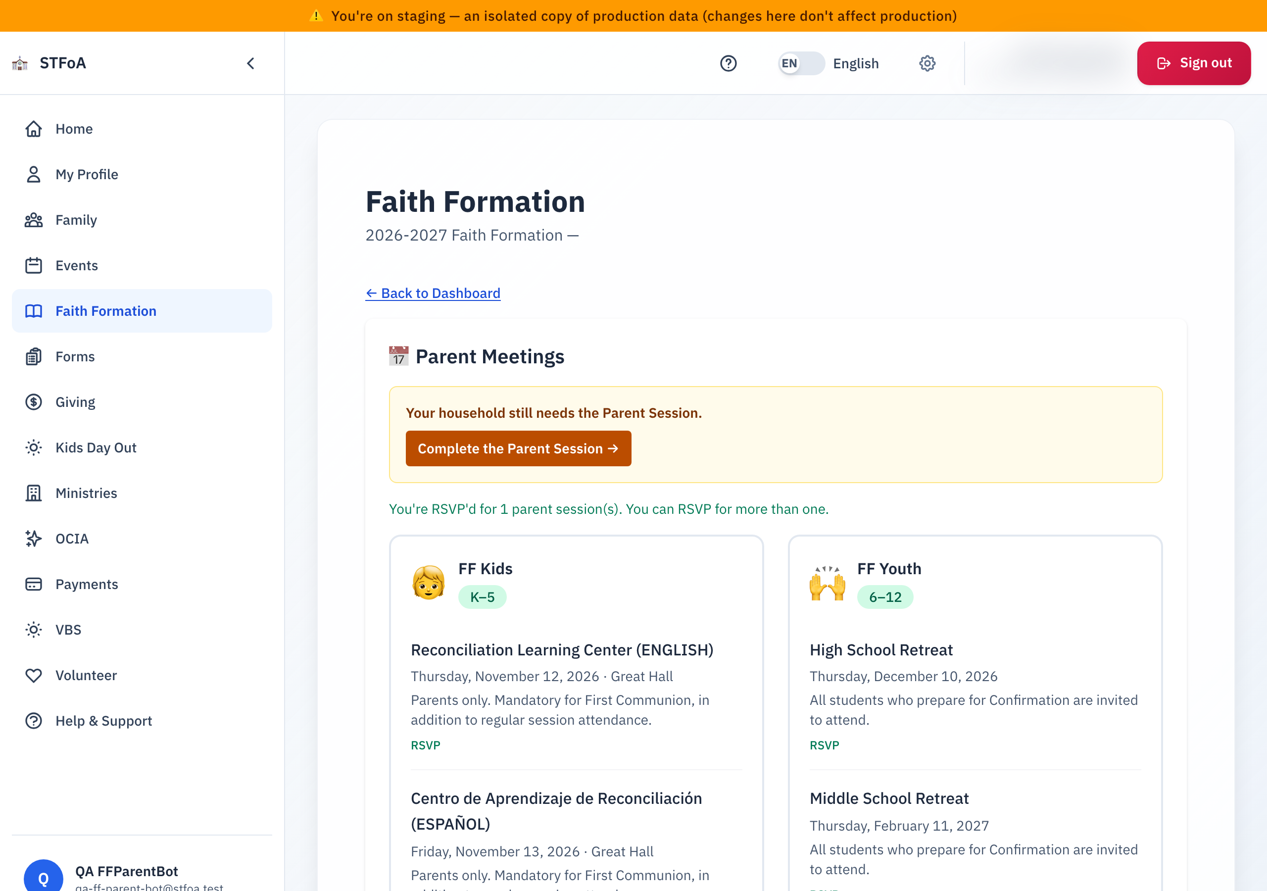The height and width of the screenshot is (891, 1267).
Task: Click the QA FFParentBot avatar circle
Action: coord(43,876)
